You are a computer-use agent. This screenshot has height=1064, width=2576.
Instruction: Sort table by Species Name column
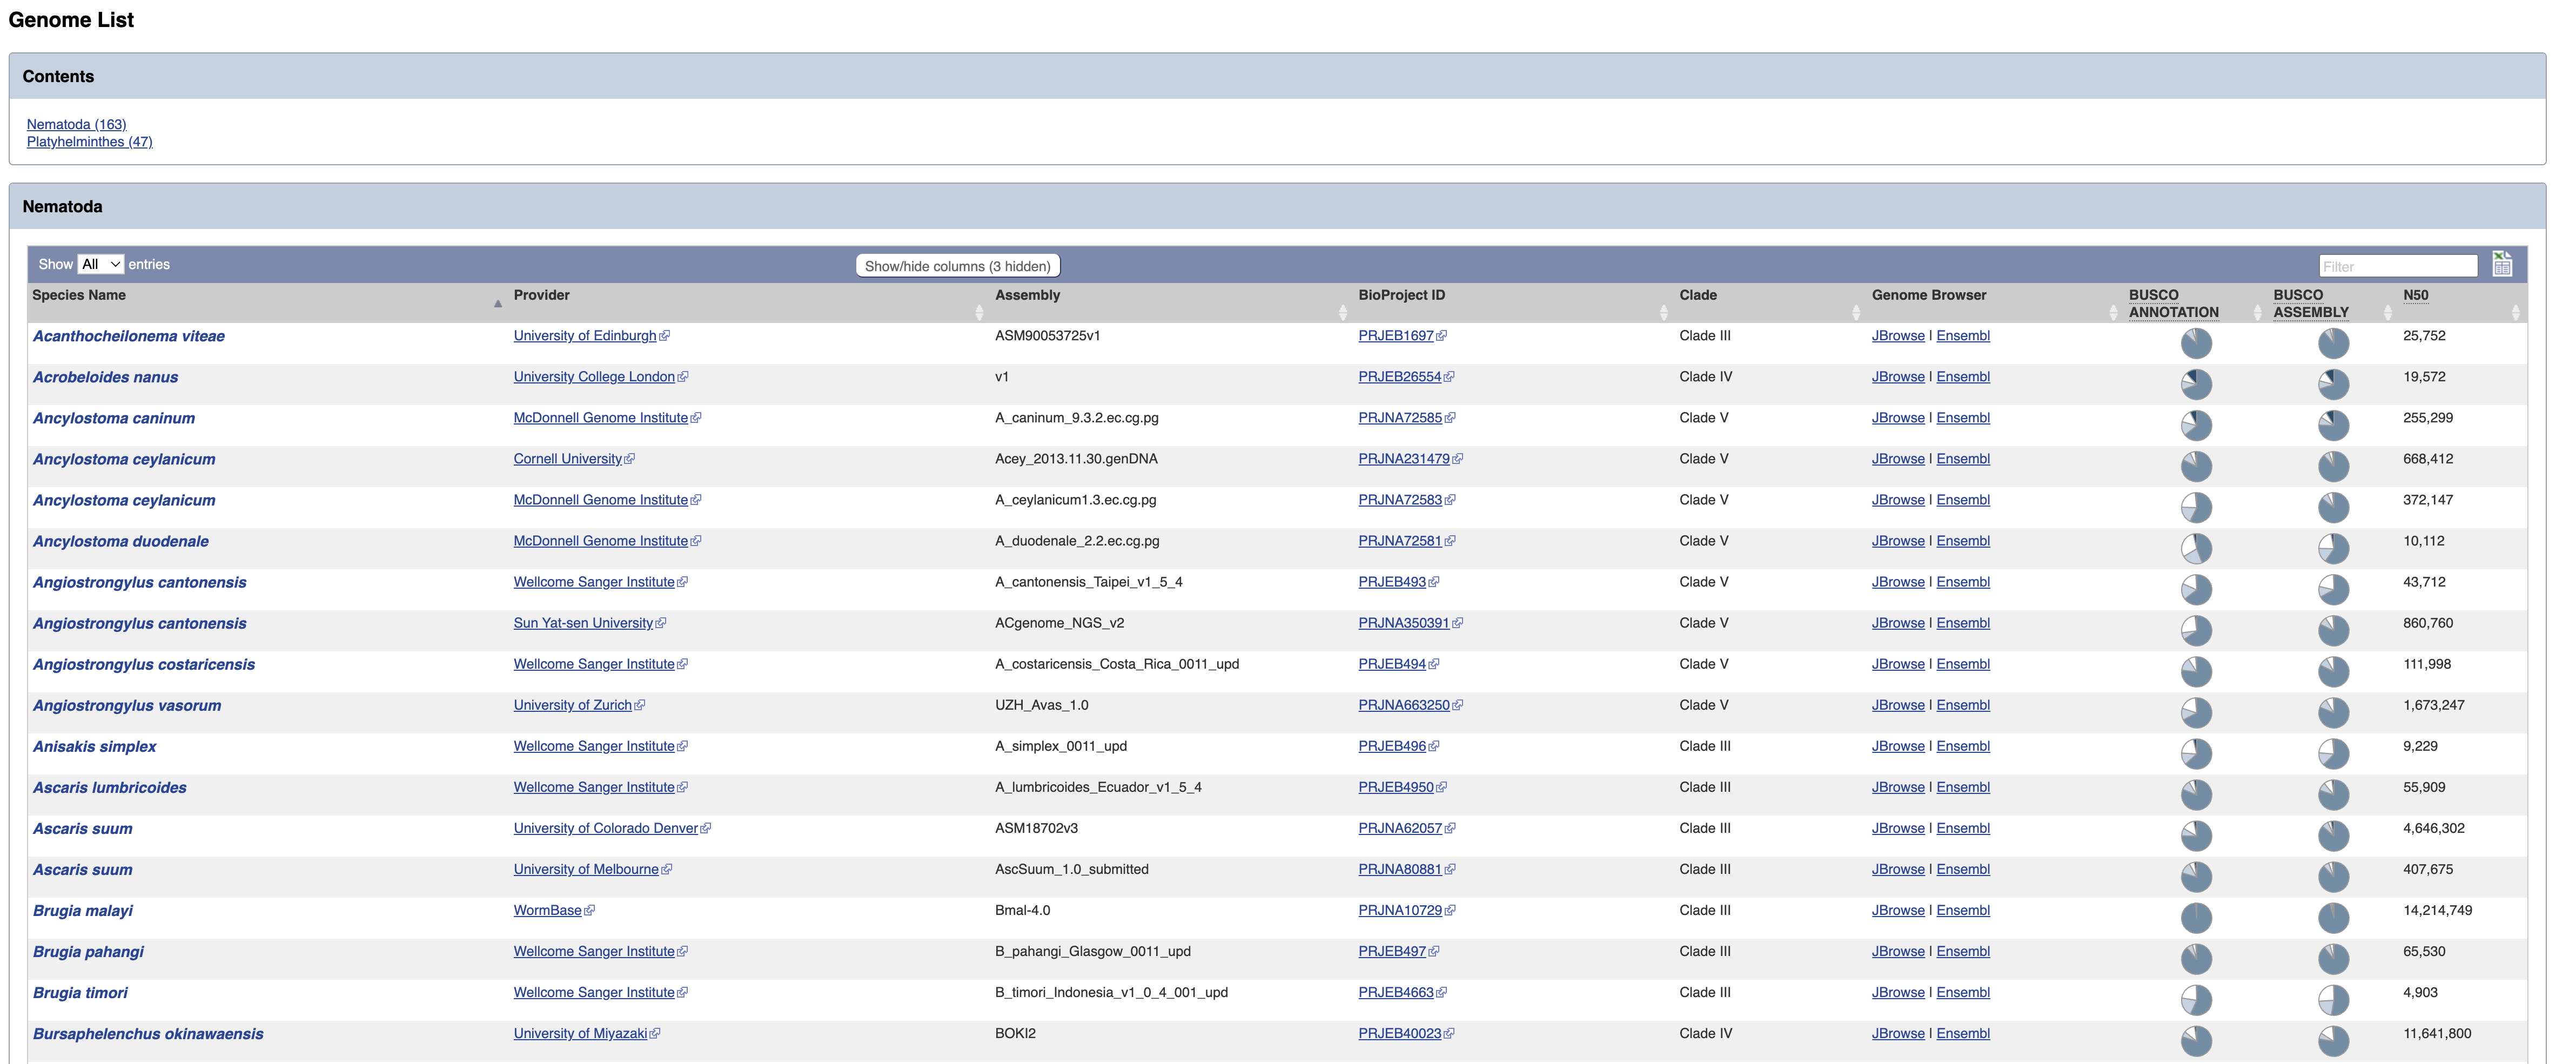tap(79, 295)
